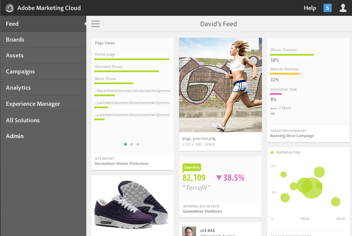Click the Help link
The image size is (352, 236).
(x=310, y=8)
